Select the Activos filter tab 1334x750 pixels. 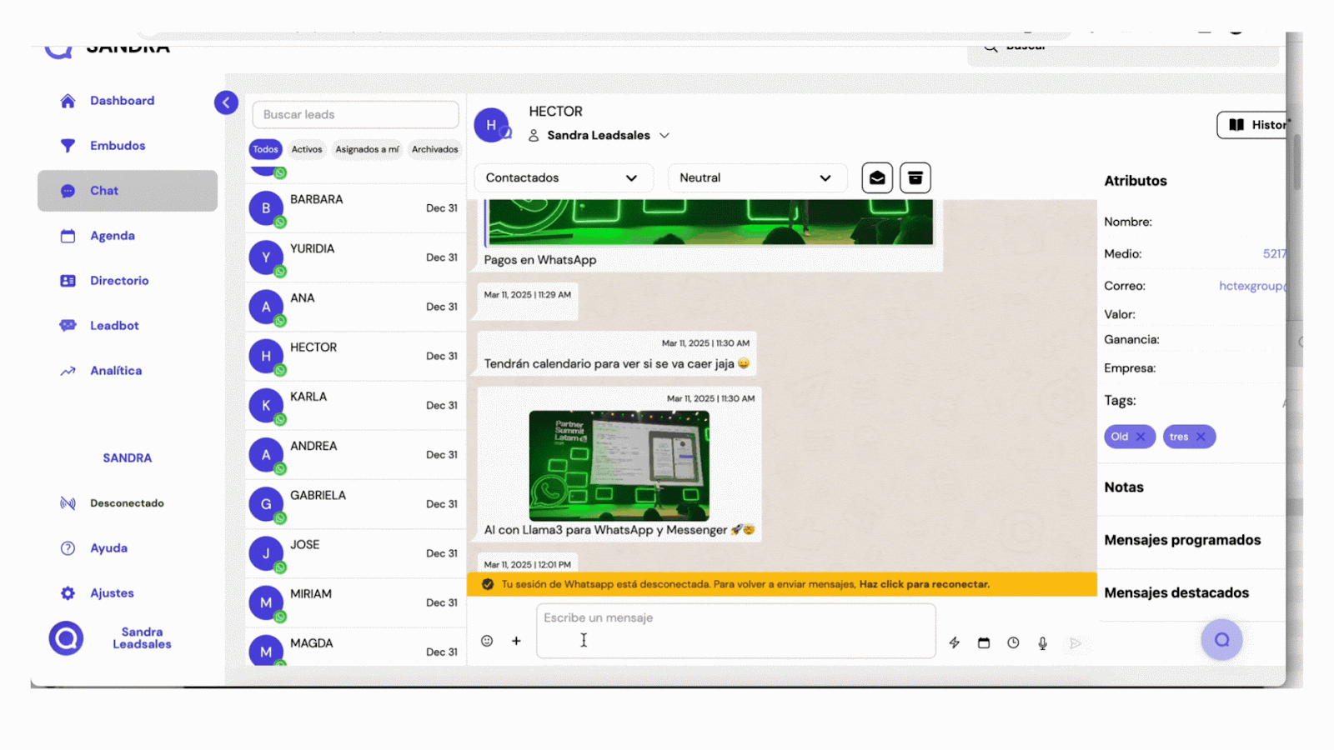pos(306,150)
